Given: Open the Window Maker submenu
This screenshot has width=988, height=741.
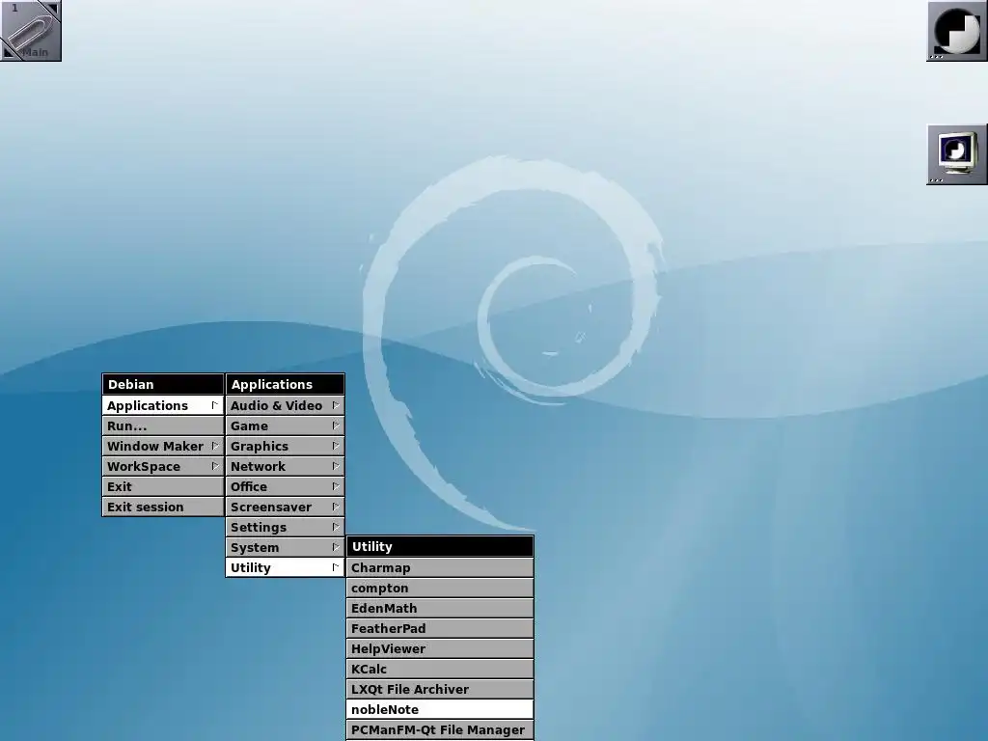Looking at the screenshot, I should tap(162, 446).
